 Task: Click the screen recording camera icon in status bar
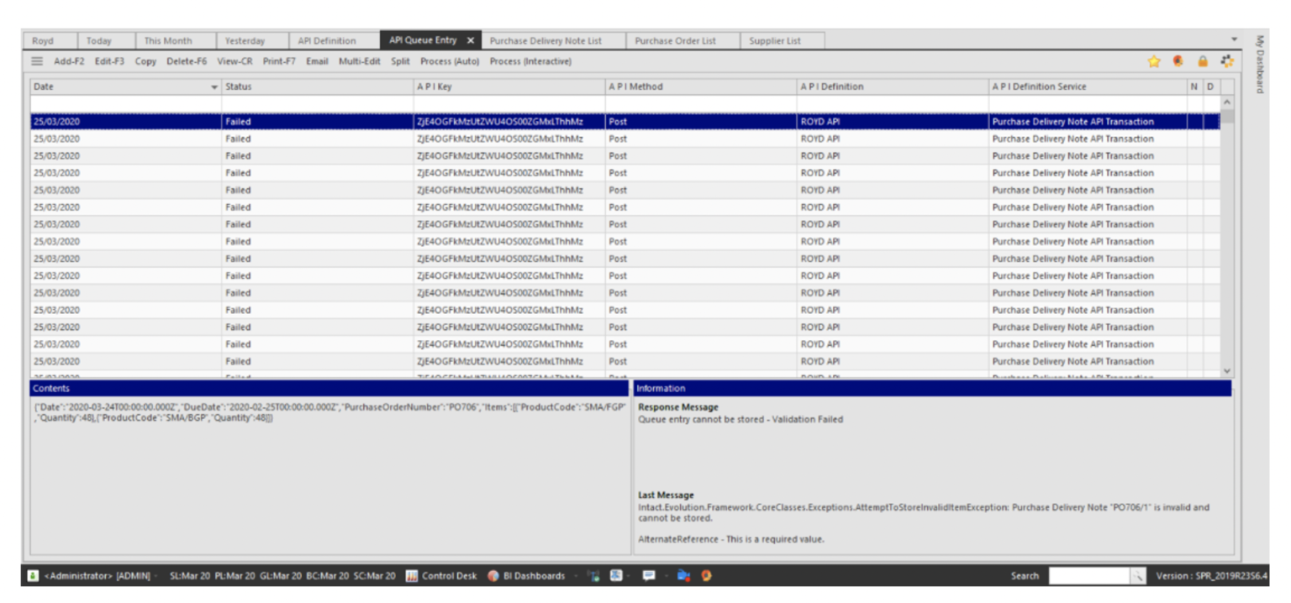(x=683, y=576)
